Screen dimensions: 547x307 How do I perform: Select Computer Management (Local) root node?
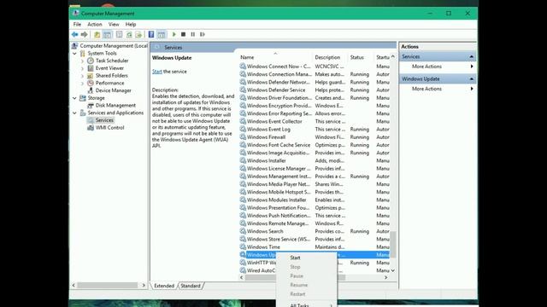(114, 45)
